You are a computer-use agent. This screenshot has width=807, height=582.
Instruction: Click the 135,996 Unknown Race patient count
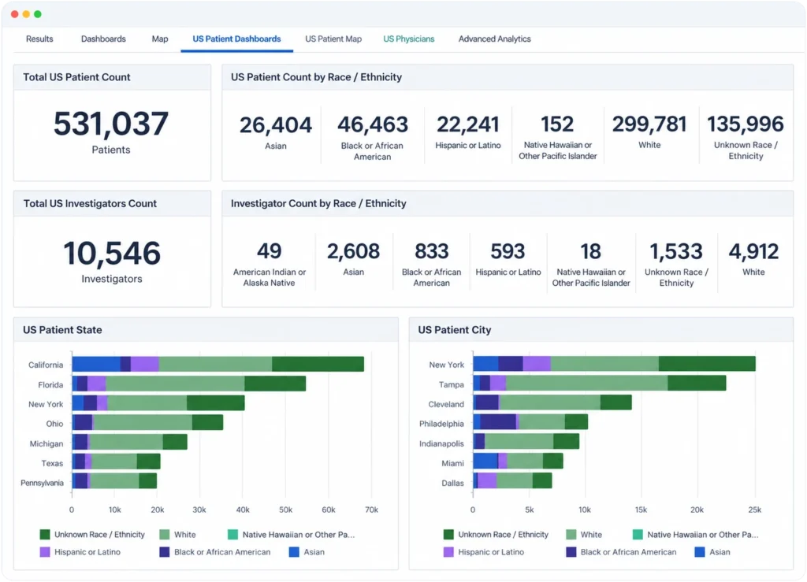746,124
